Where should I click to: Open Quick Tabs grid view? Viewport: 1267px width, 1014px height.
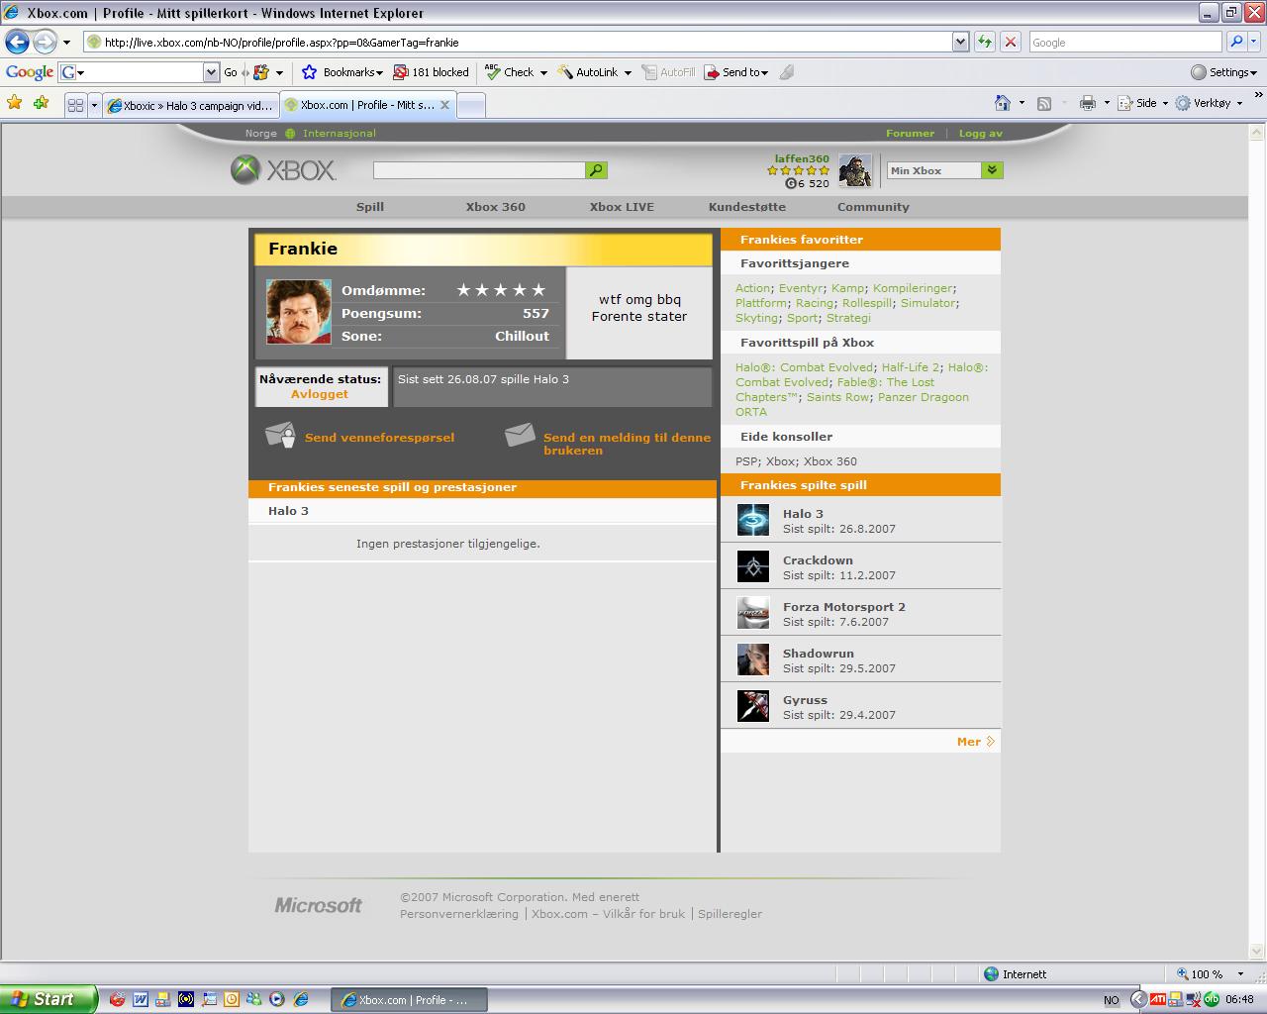point(75,105)
